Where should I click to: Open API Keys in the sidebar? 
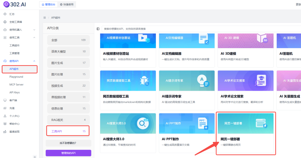tap(14, 92)
